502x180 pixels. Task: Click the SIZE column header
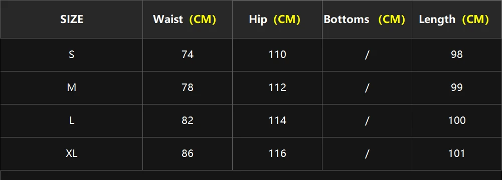click(x=71, y=19)
